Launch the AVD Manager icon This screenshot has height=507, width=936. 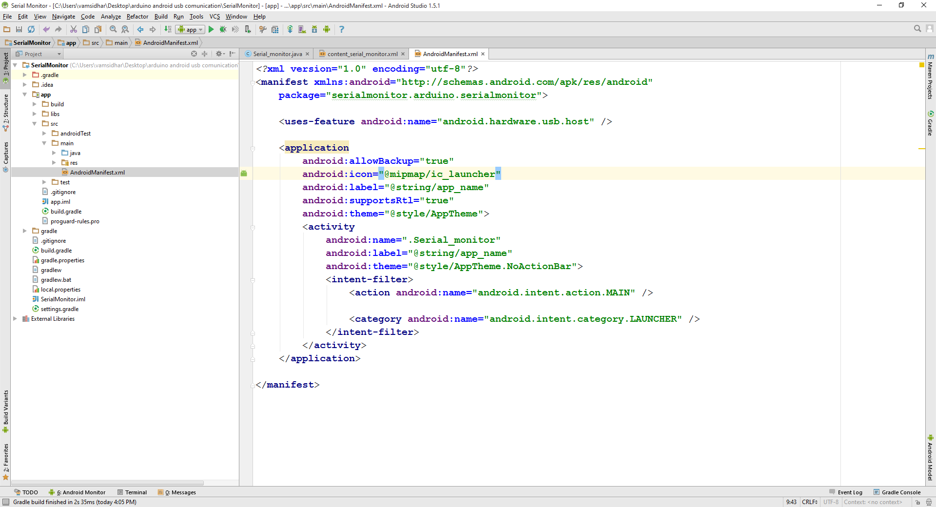pyautogui.click(x=302, y=29)
